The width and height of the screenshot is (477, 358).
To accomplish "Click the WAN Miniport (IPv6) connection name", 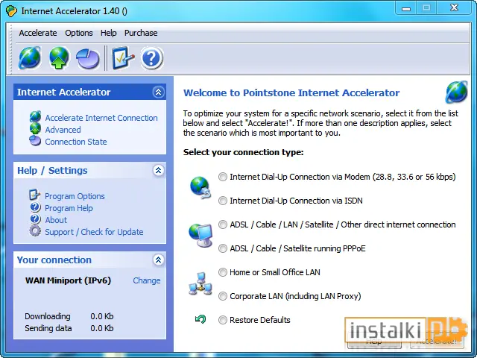I will 68,280.
